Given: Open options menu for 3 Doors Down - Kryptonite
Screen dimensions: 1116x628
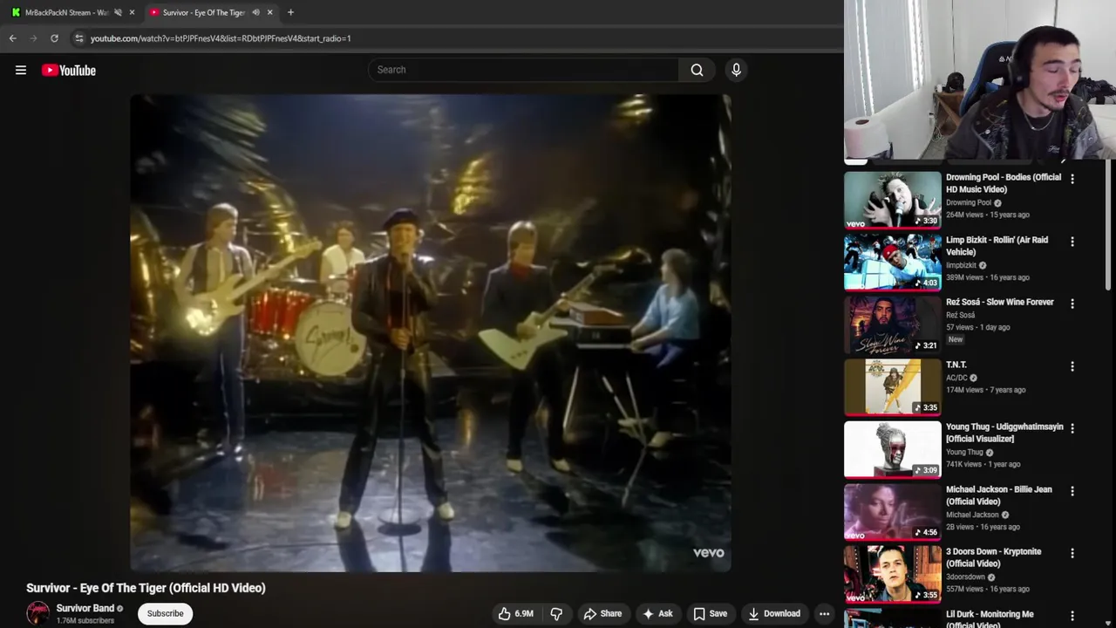Looking at the screenshot, I should pos(1072,553).
